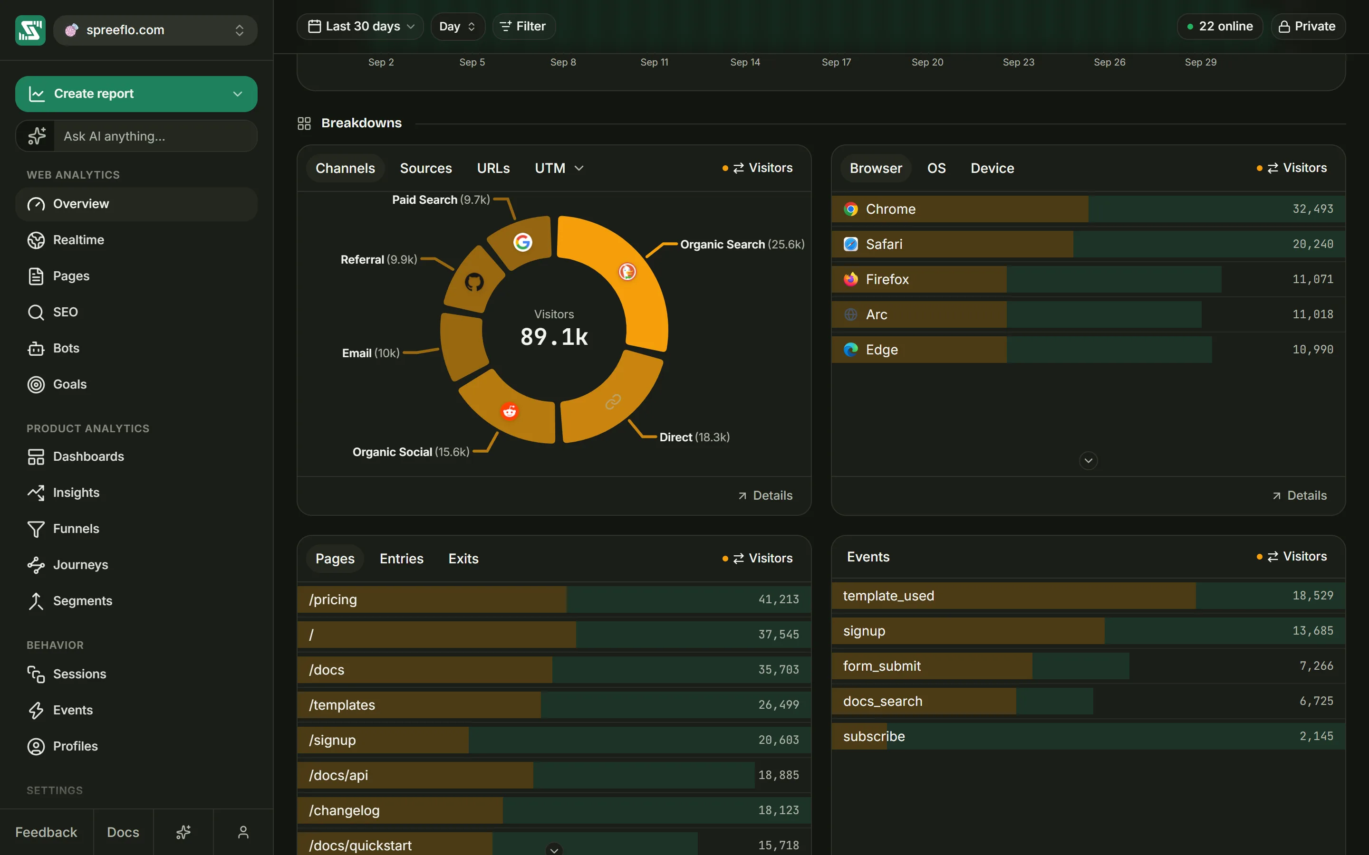Screen dimensions: 1369x855
Task: Click the Google icon on donut chart
Action: (523, 242)
